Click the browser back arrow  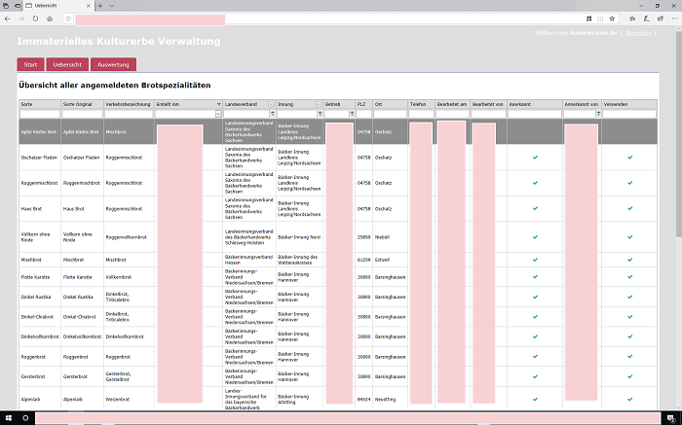click(8, 18)
